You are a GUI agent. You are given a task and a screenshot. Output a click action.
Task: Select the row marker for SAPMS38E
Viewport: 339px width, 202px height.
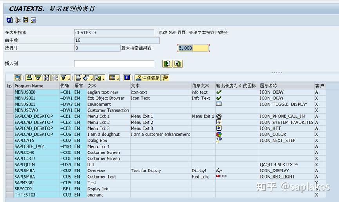click(9, 183)
